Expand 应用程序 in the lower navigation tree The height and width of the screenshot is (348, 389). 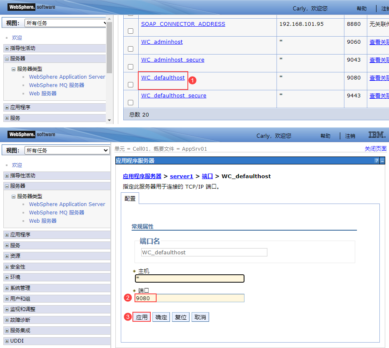click(7, 235)
